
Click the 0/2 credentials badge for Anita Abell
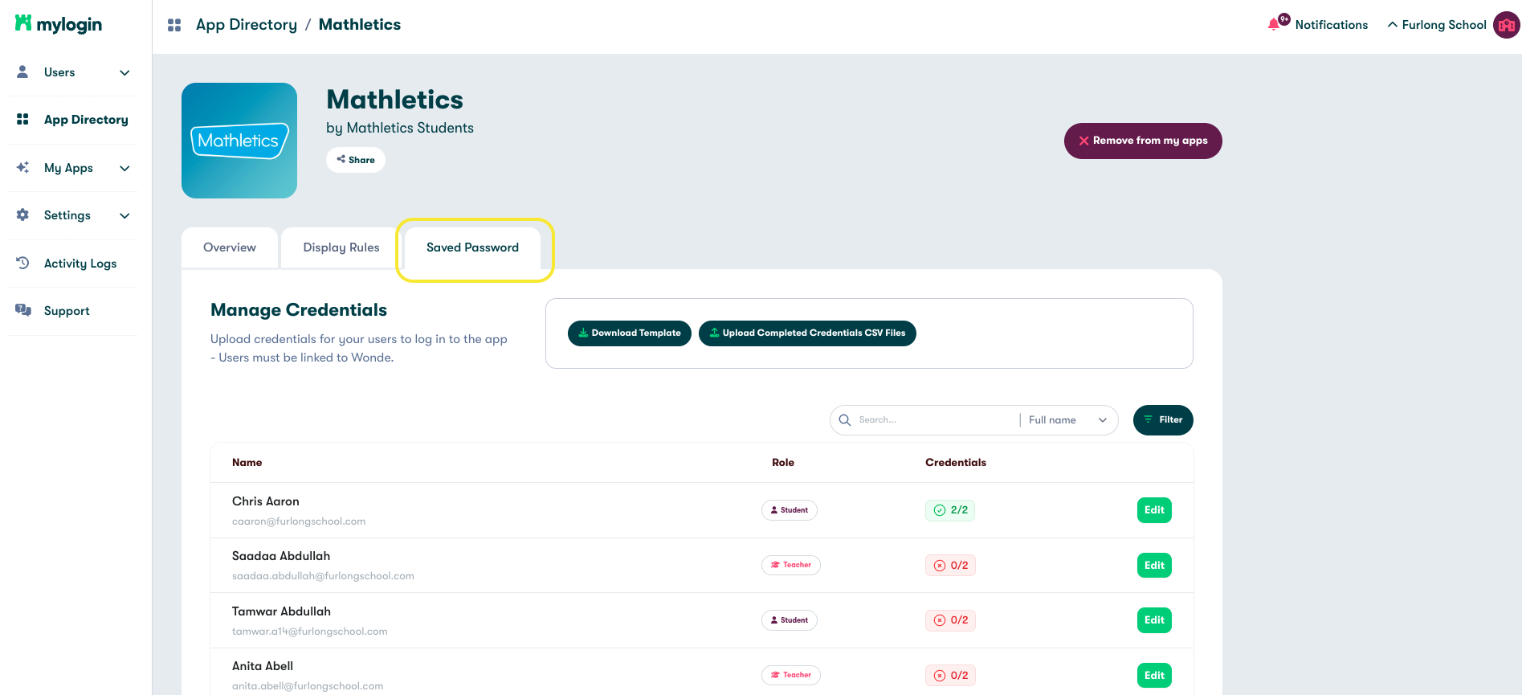(x=950, y=676)
